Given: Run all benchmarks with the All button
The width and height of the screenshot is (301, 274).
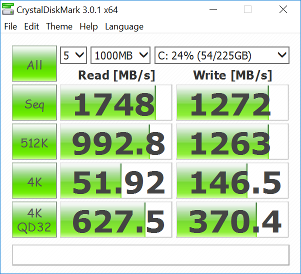Looking at the screenshot, I should 34,63.
